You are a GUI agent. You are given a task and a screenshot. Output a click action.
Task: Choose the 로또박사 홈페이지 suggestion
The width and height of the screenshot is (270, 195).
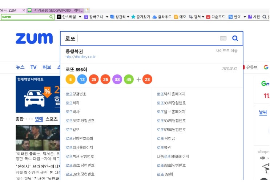click(x=171, y=94)
